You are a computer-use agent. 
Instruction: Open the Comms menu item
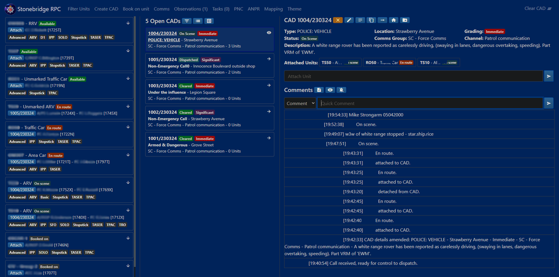click(x=162, y=9)
